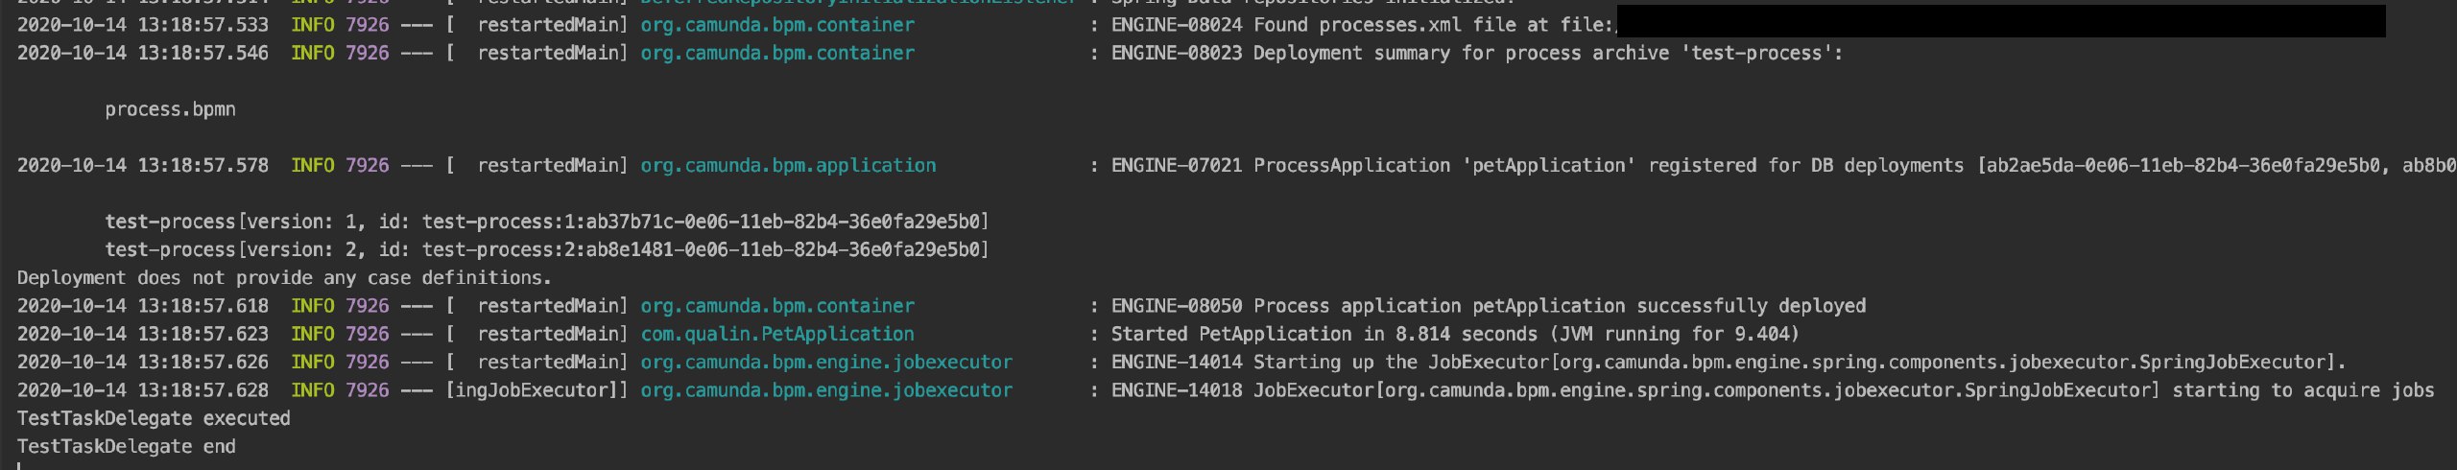Click the ENGINE-08050 successfully deployed message
The image size is (2457, 470).
(1488, 306)
